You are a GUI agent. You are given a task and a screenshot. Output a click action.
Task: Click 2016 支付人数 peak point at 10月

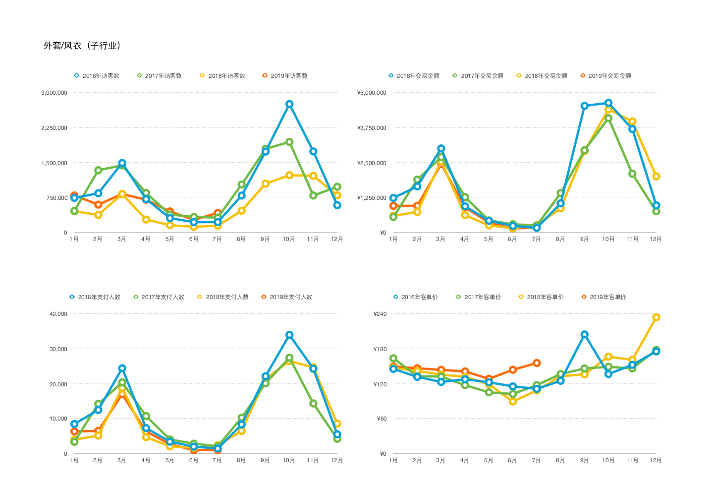289,335
